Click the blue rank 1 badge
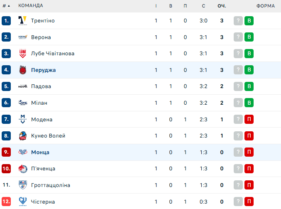 click(x=6, y=21)
